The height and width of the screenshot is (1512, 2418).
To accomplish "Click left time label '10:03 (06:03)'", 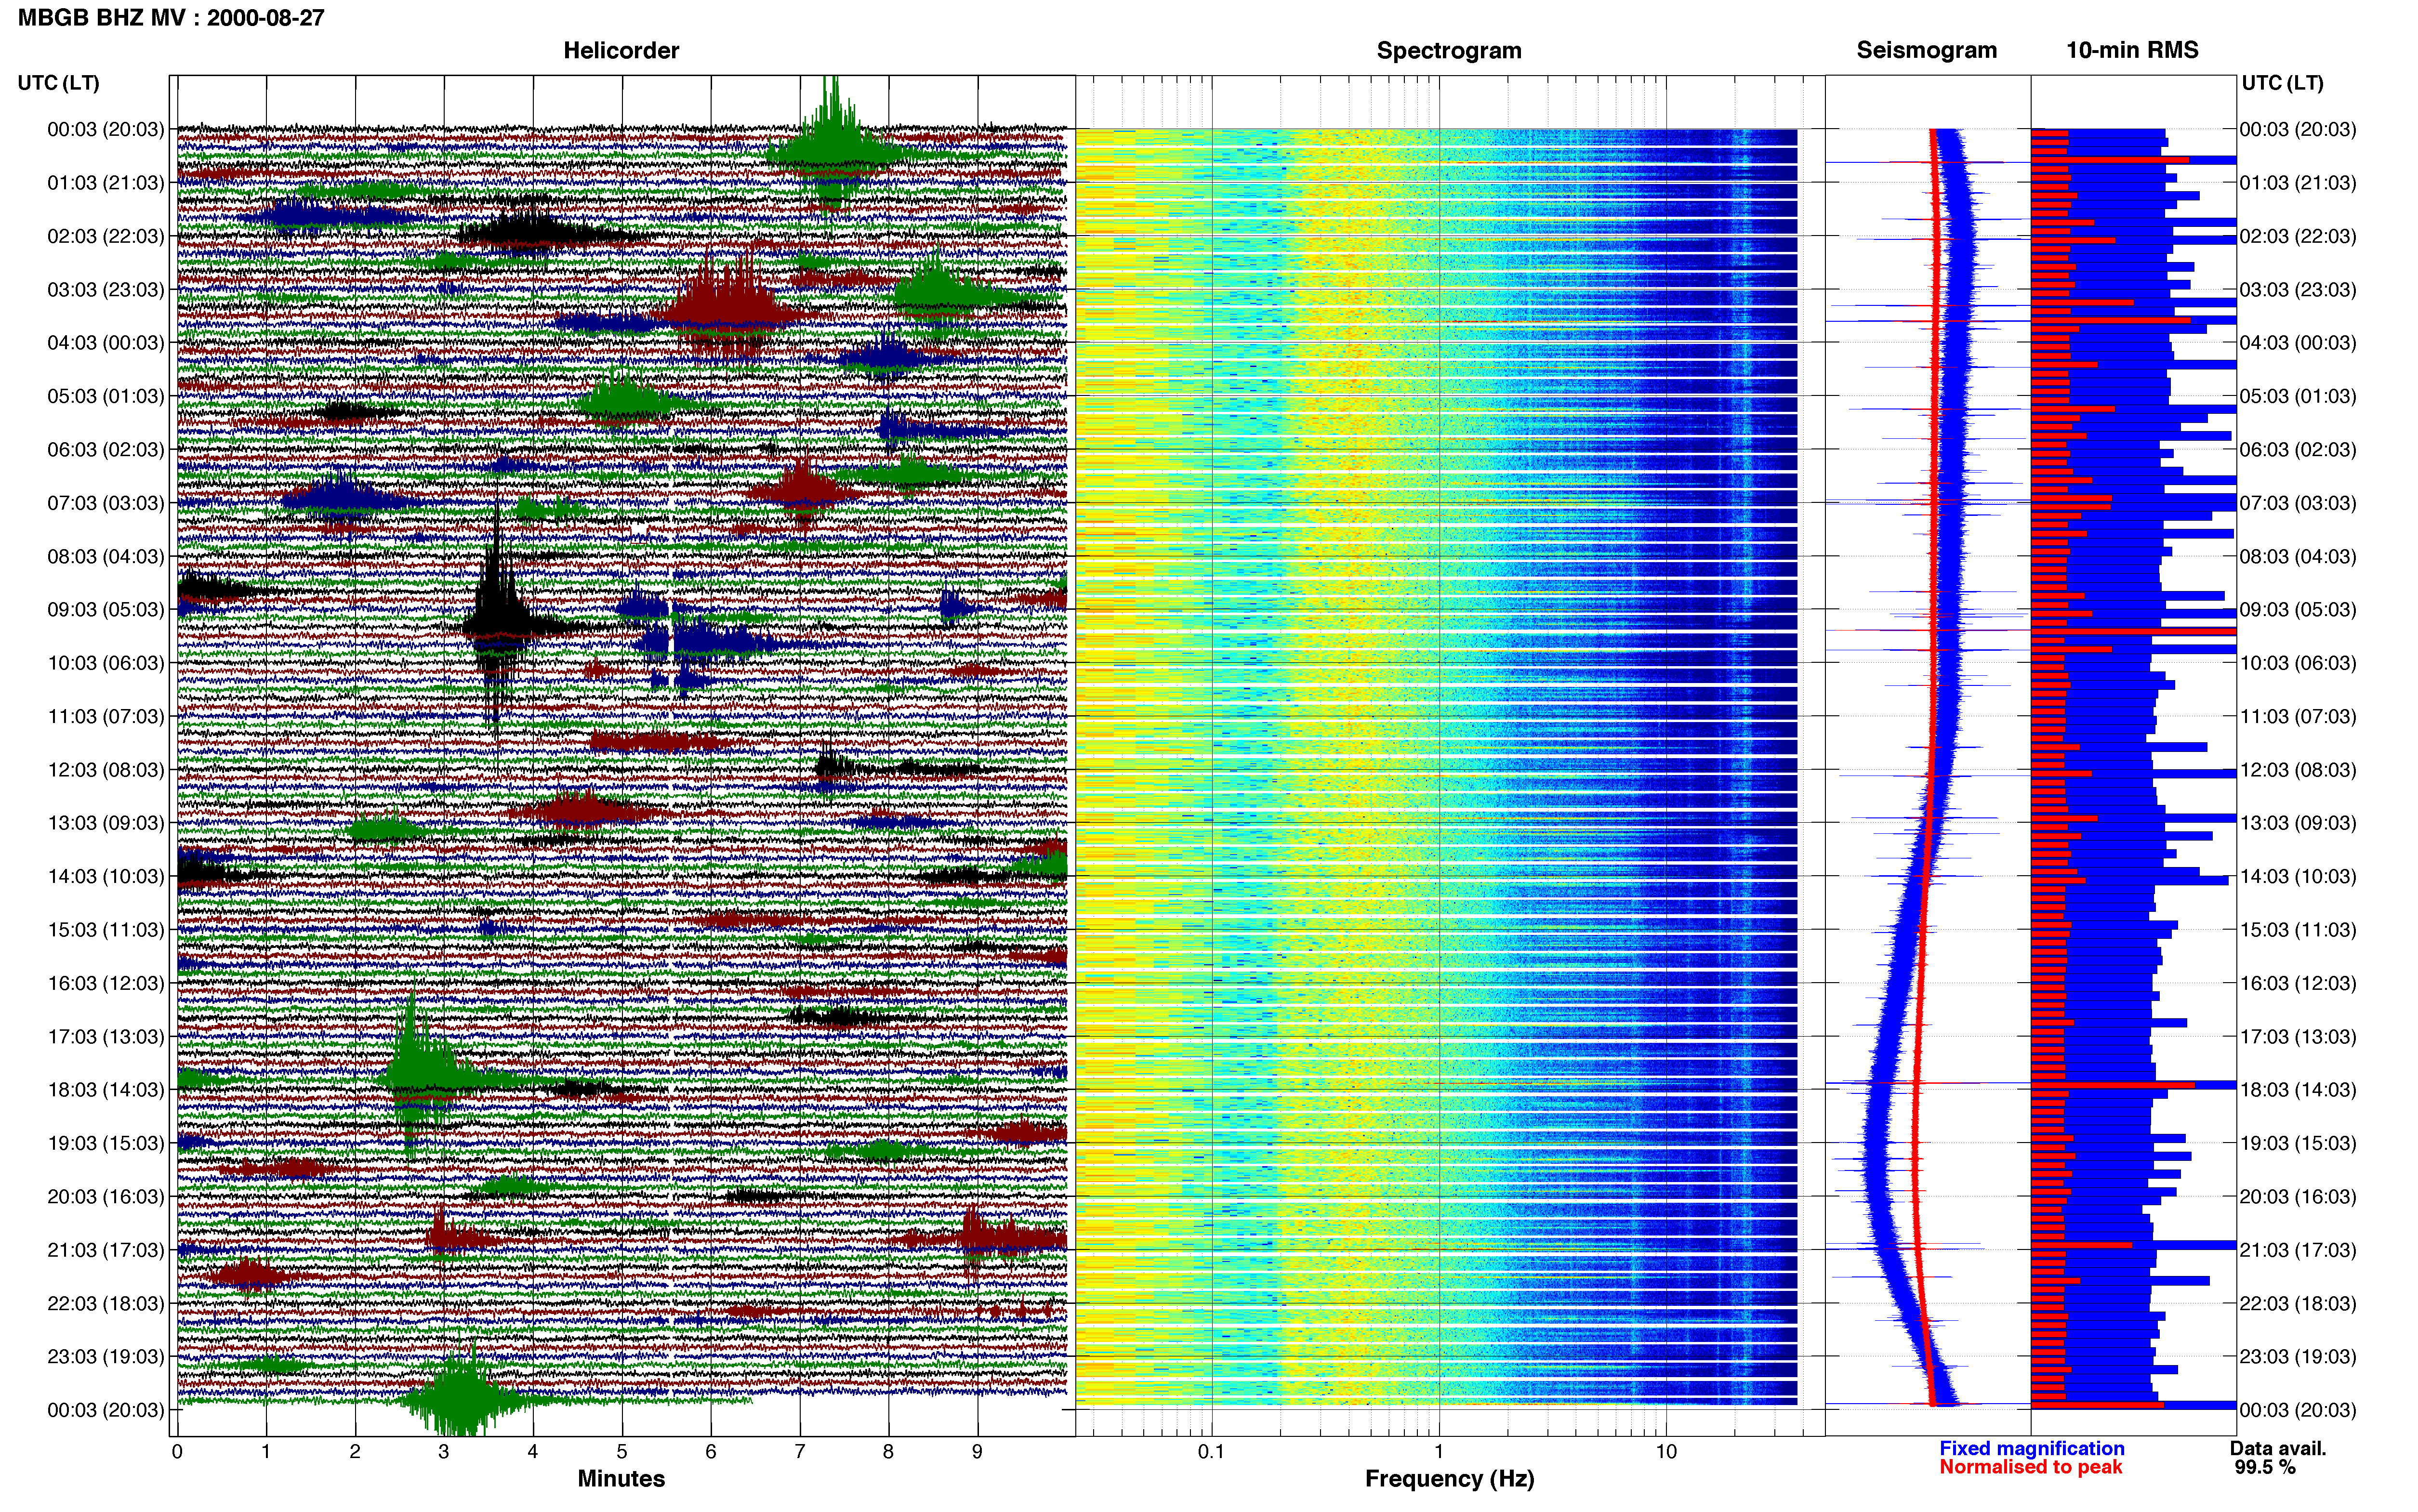I will (x=105, y=663).
